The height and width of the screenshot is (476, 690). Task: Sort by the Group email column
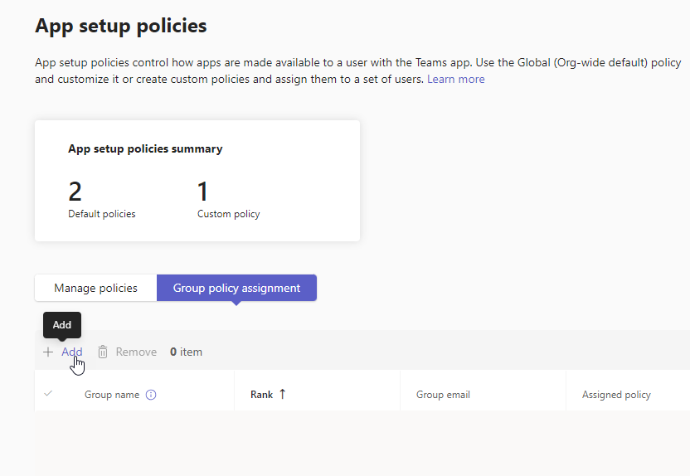click(443, 395)
